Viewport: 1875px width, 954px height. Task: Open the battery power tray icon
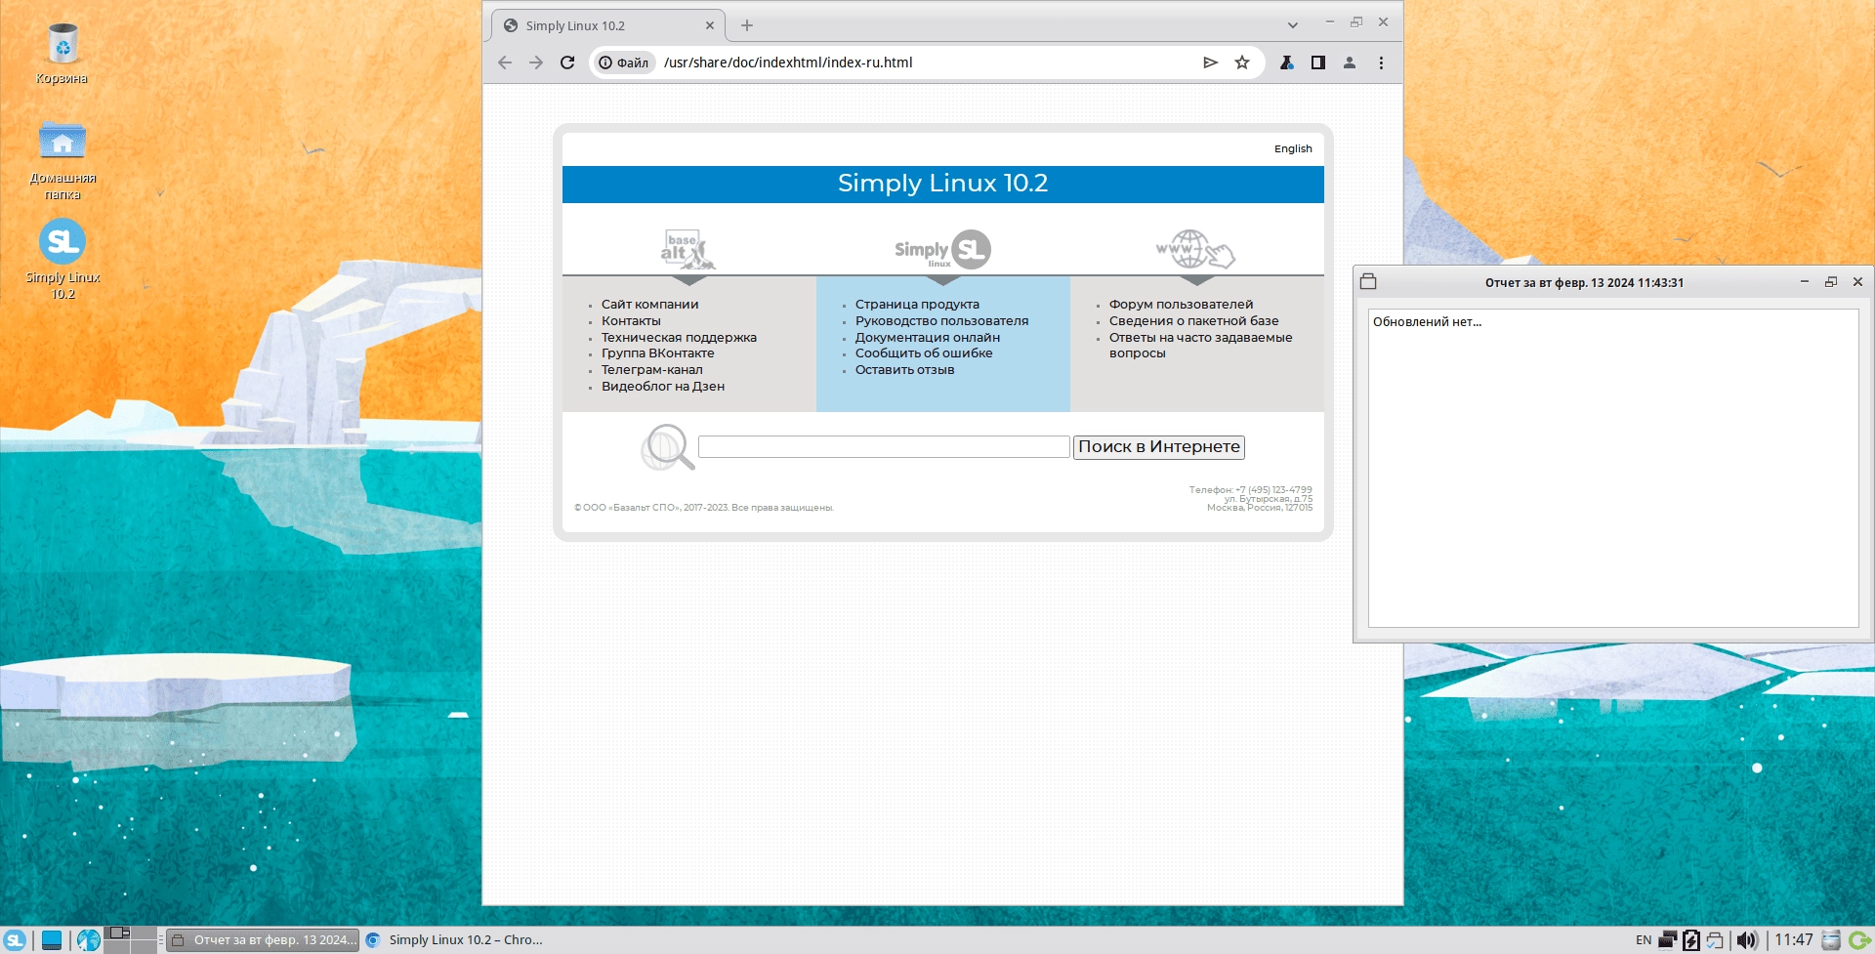click(1691, 940)
